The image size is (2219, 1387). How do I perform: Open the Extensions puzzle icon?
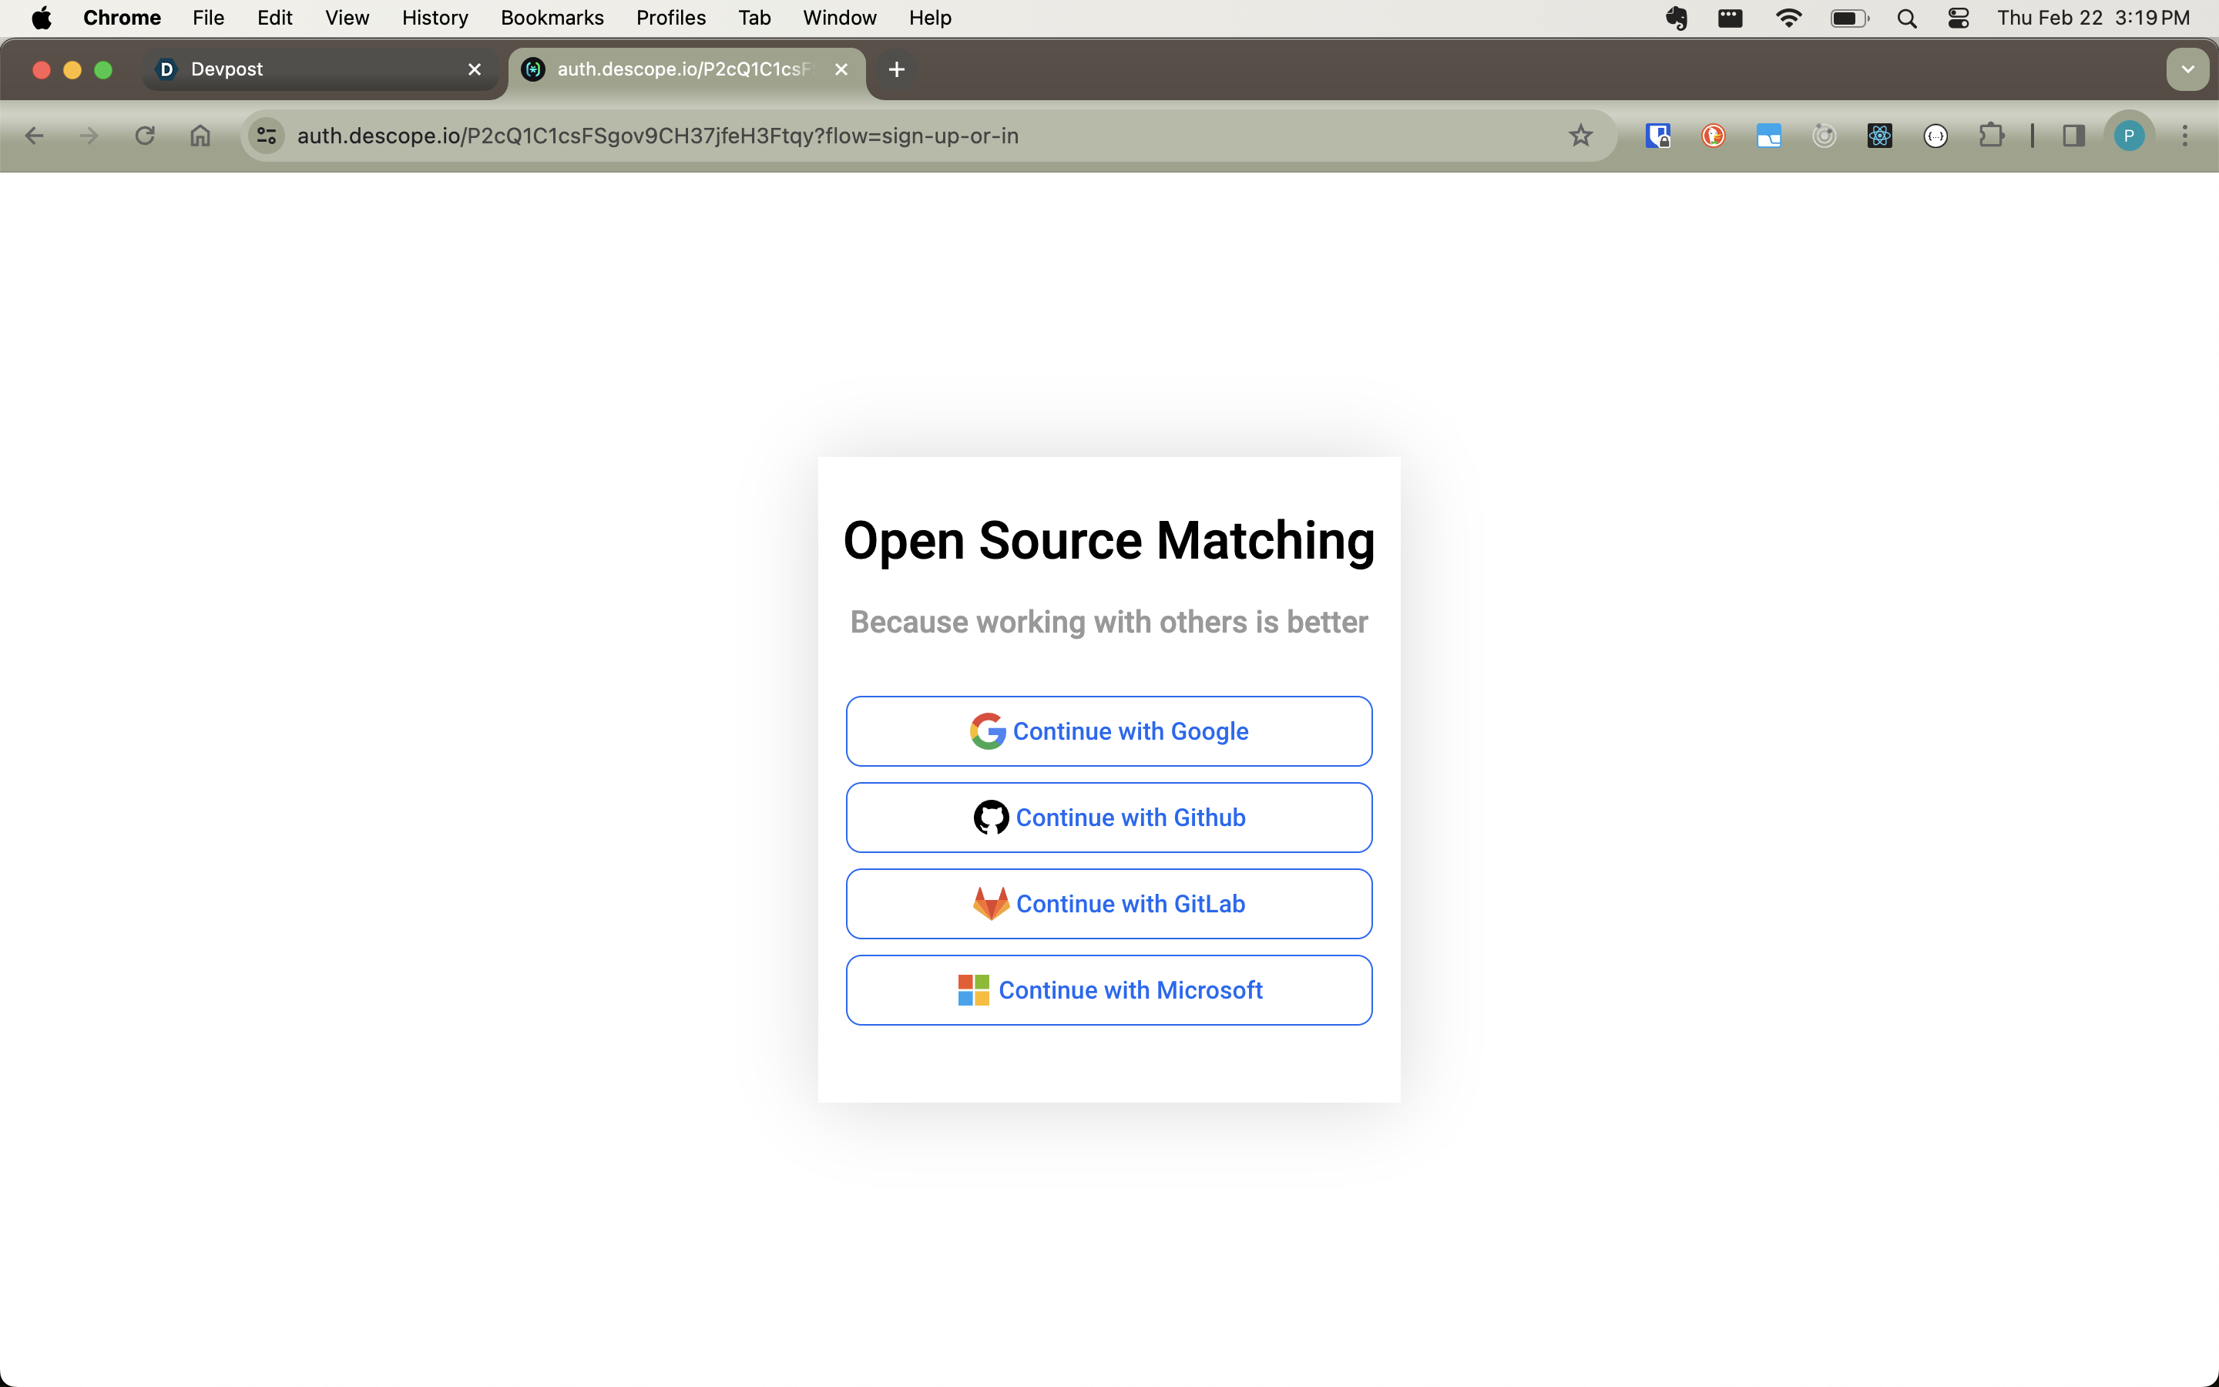[x=1991, y=136]
